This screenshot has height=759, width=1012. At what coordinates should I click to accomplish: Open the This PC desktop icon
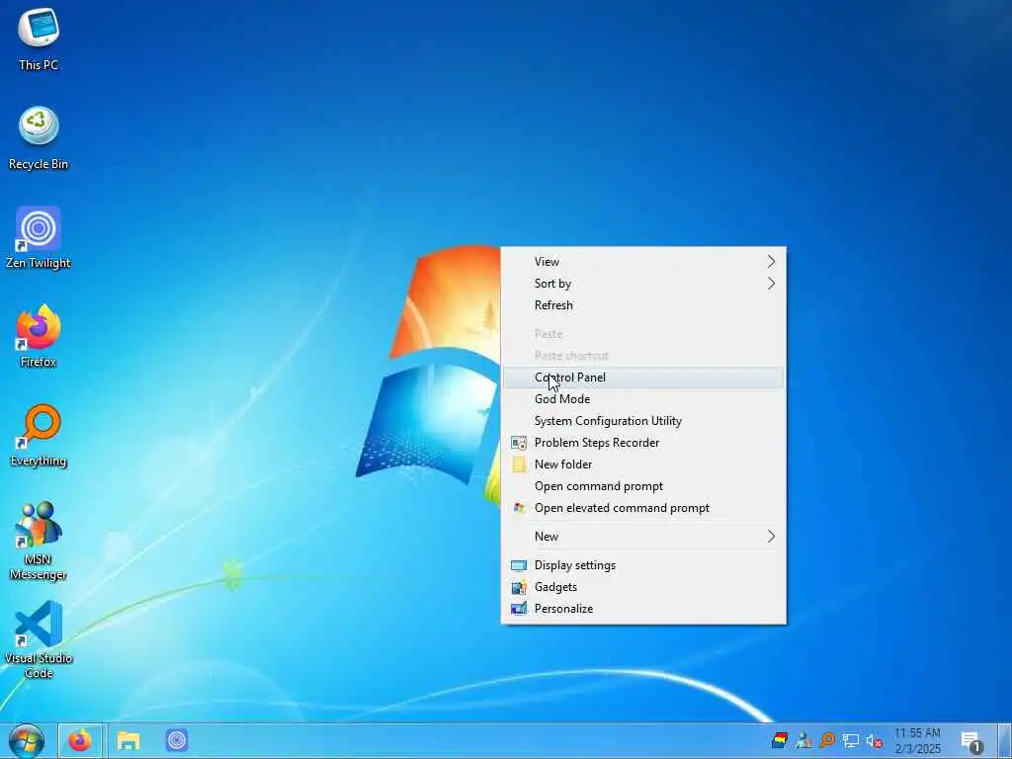[39, 39]
